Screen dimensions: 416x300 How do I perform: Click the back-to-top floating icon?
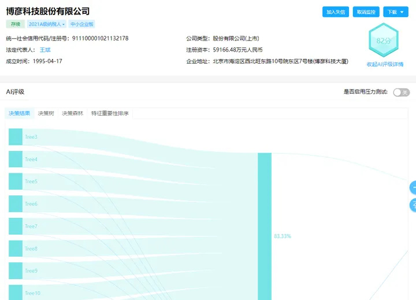413,205
